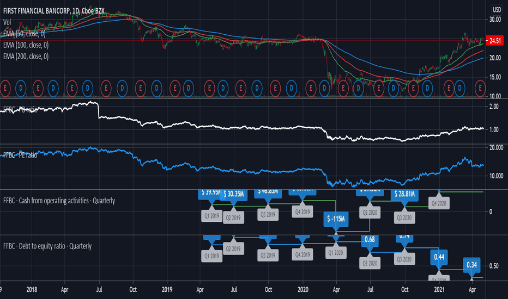Click the Debt to equity ratio Quarterly label
Image resolution: width=508 pixels, height=299 pixels.
pos(47,246)
